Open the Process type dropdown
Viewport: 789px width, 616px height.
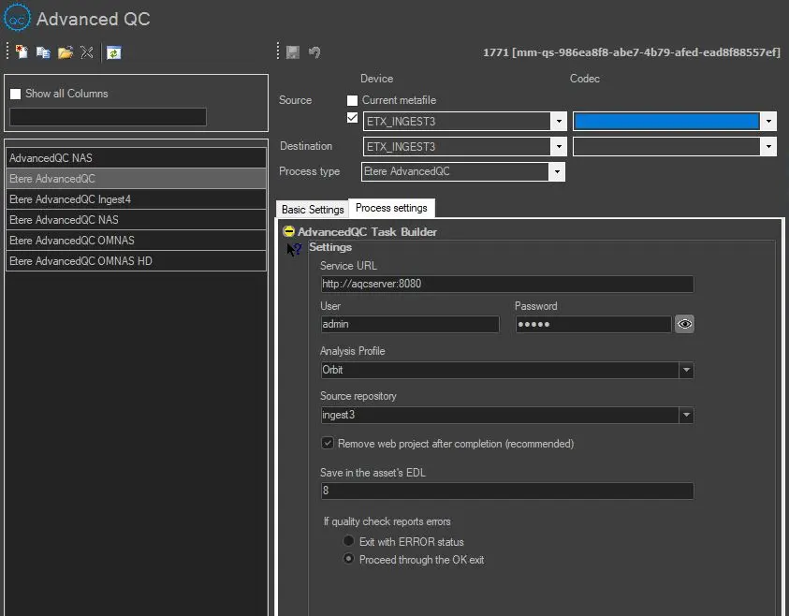557,172
